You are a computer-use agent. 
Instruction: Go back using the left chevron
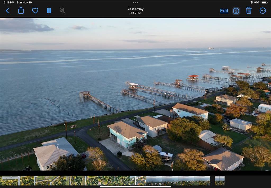click(7, 11)
